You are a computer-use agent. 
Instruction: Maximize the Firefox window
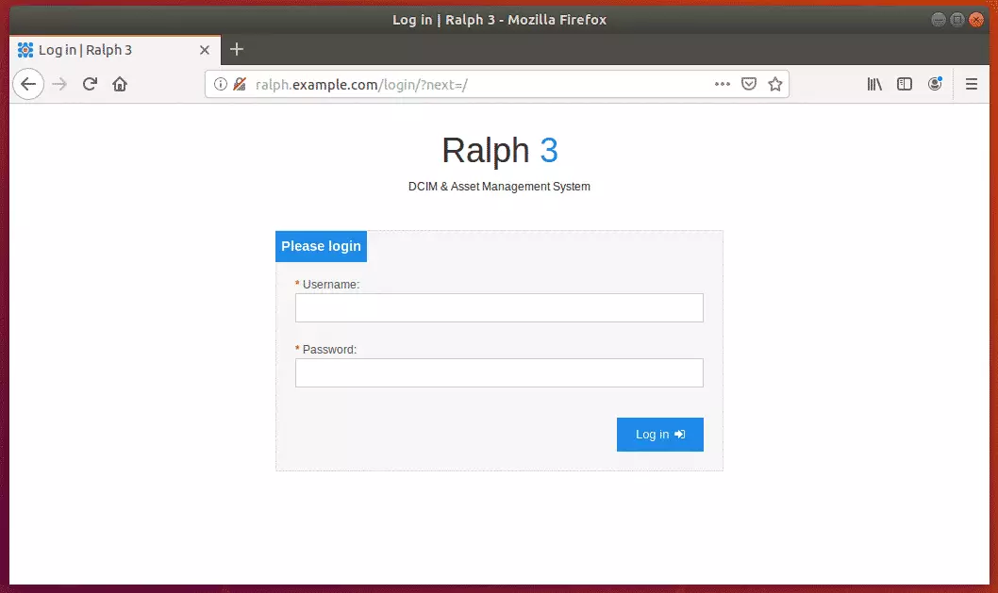tap(957, 20)
